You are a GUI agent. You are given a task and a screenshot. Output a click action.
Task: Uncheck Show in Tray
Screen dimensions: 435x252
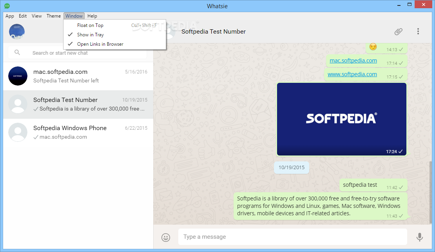click(x=115, y=35)
